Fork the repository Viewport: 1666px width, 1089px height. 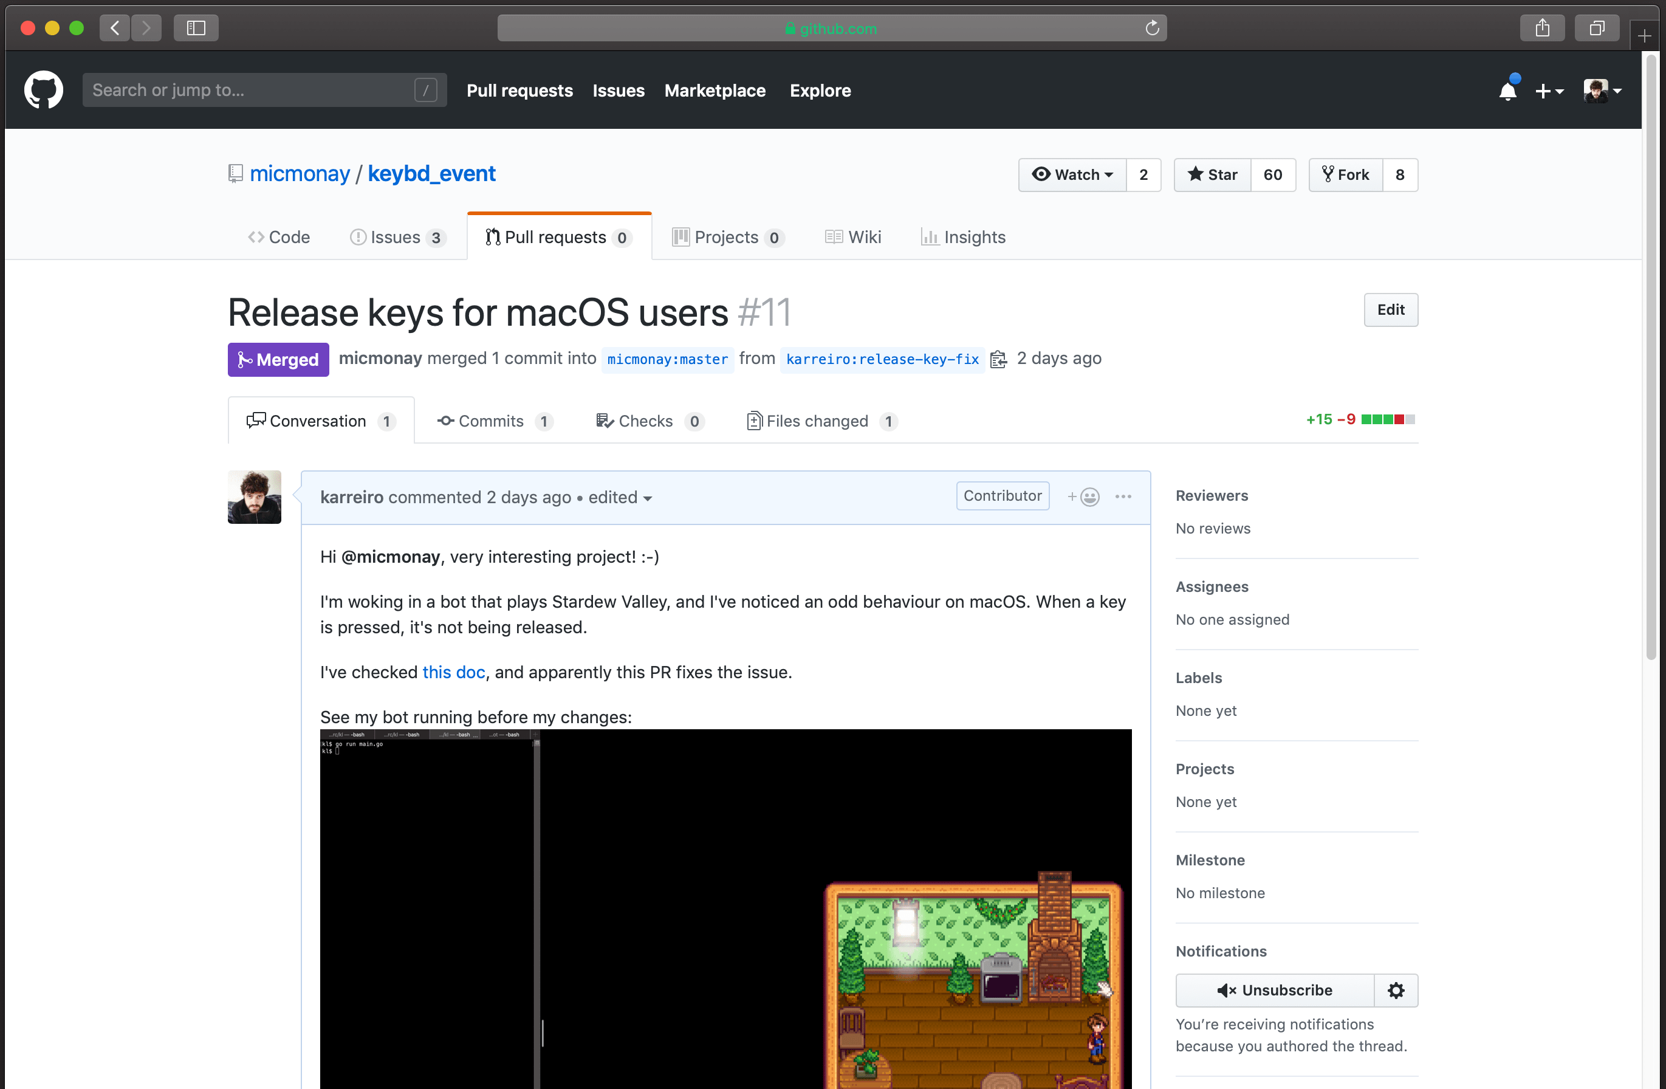1345,174
